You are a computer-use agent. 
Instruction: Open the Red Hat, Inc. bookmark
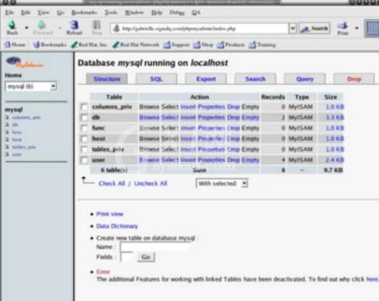click(x=89, y=45)
